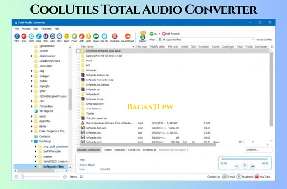Click the player play button
The image size is (287, 189).
coord(244,166)
